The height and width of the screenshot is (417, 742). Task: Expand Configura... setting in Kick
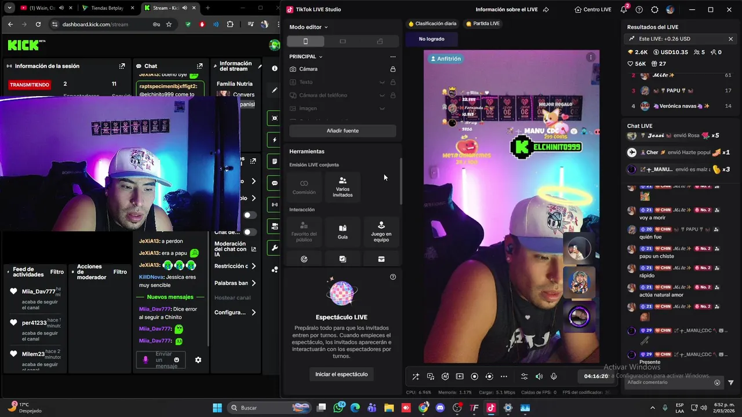click(x=235, y=312)
